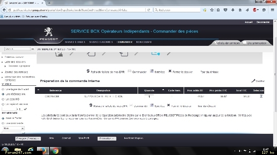Click the browser search box
277x155 pixels.
point(177,10)
